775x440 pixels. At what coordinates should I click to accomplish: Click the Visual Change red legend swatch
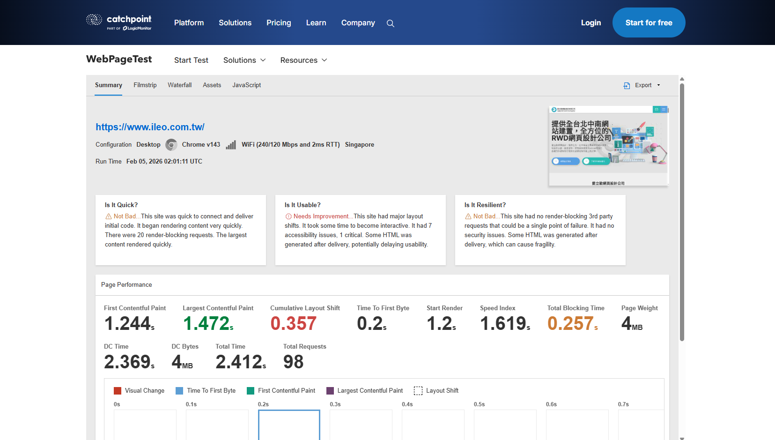tap(118, 391)
